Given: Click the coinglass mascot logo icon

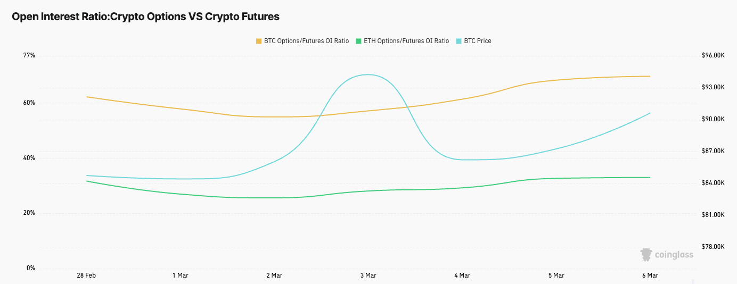Looking at the screenshot, I should pos(646,255).
